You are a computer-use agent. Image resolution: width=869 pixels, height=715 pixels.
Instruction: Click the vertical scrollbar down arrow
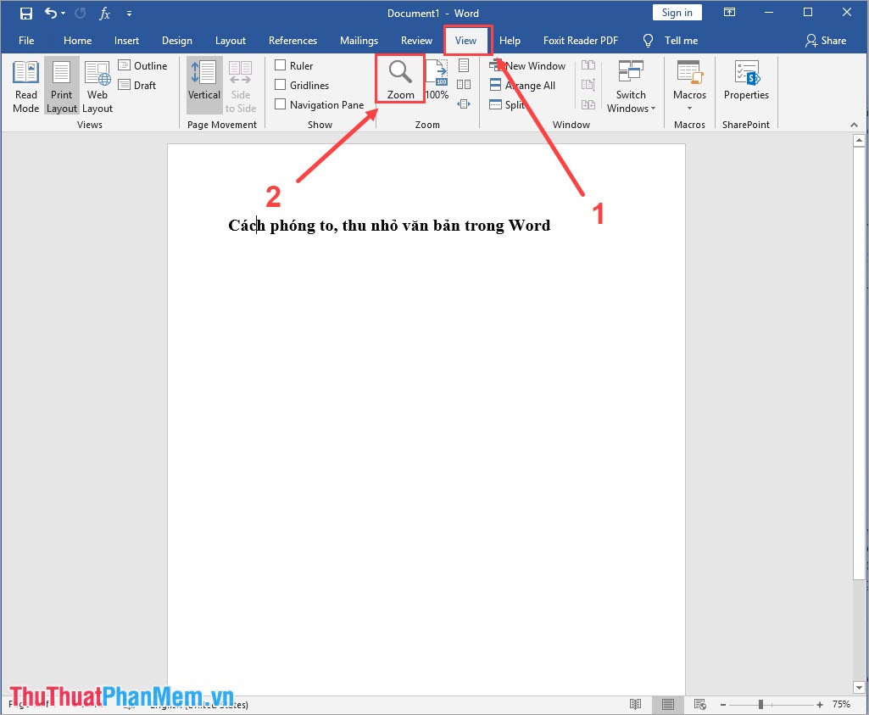(859, 688)
